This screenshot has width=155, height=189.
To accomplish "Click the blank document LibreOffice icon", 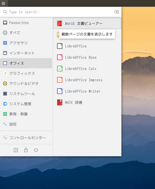I will (x=60, y=46).
